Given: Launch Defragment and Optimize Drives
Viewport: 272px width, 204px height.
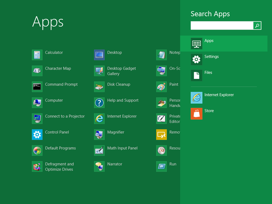Looking at the screenshot, I should (37, 166).
